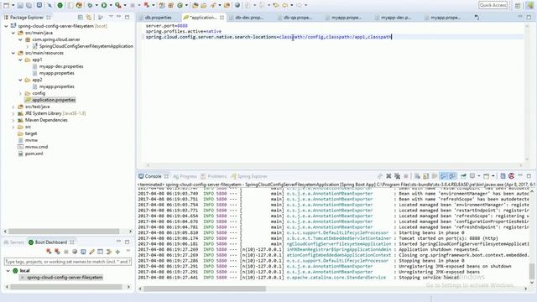Click the Console horizontal scrollbar
Image resolution: width=537 pixels, height=302 pixels.
click(x=205, y=289)
